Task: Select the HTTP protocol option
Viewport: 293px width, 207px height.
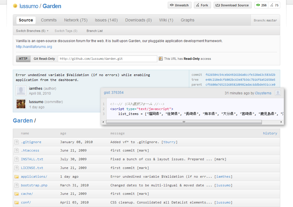Action: tap(23, 59)
